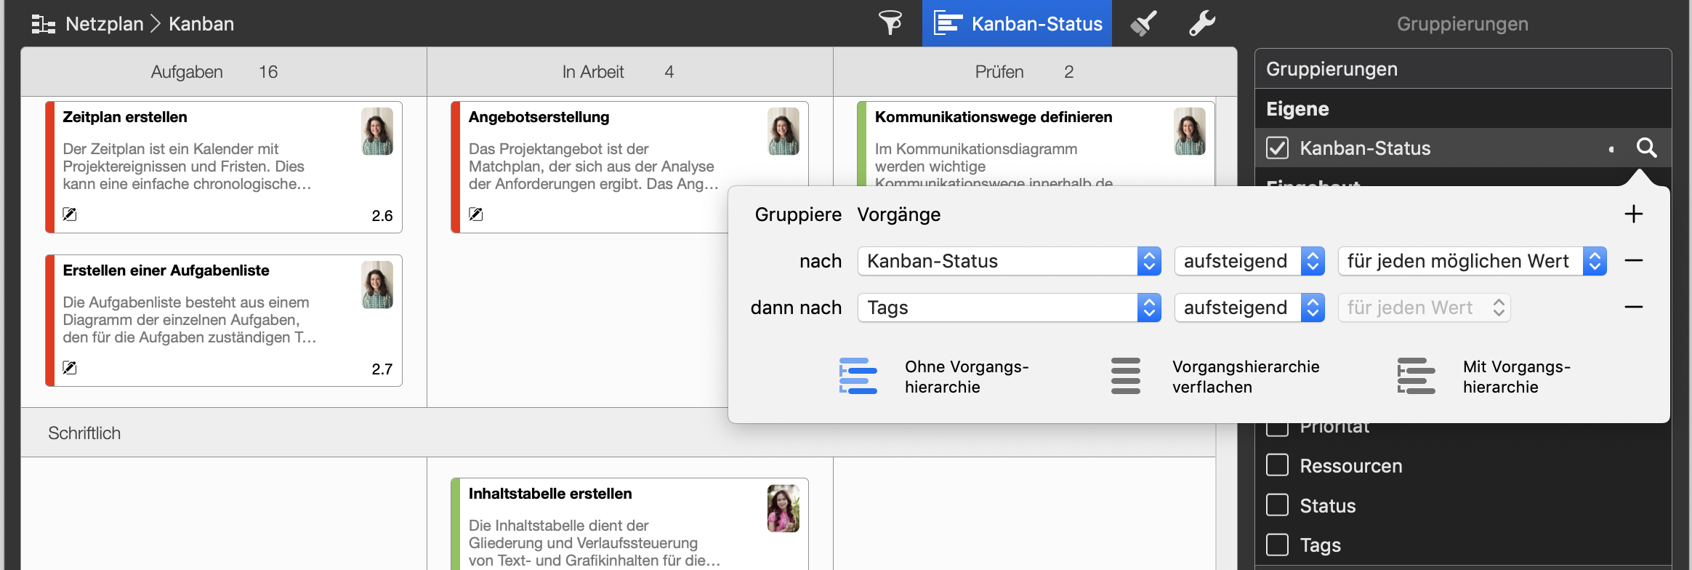Remove the Kanban-Status grouping row
The image size is (1692, 570).
pos(1633,261)
